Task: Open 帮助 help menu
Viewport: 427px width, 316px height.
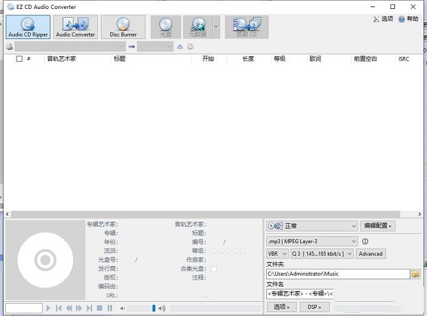Action: 408,19
